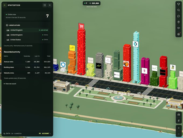Switch to walking pedestrian mode

pyautogui.click(x=179, y=121)
